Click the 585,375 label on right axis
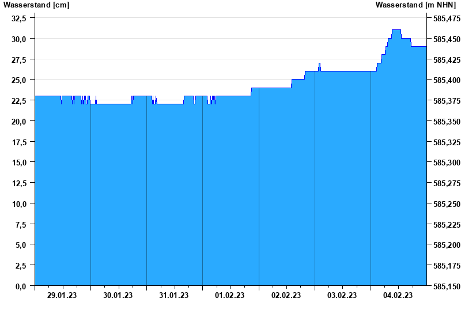Viewport: 461px width, 317px height. coord(447,101)
